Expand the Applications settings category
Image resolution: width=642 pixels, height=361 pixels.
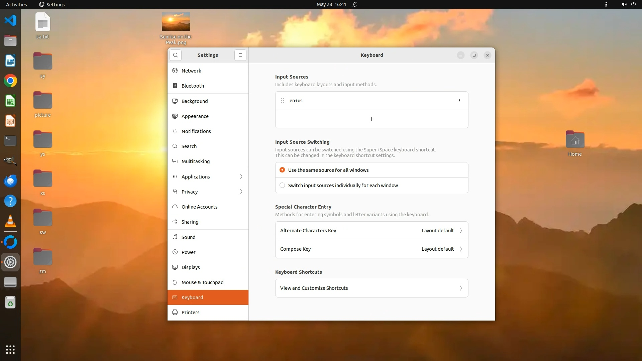208,177
